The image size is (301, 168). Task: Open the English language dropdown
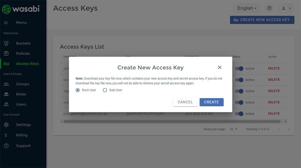247,8
